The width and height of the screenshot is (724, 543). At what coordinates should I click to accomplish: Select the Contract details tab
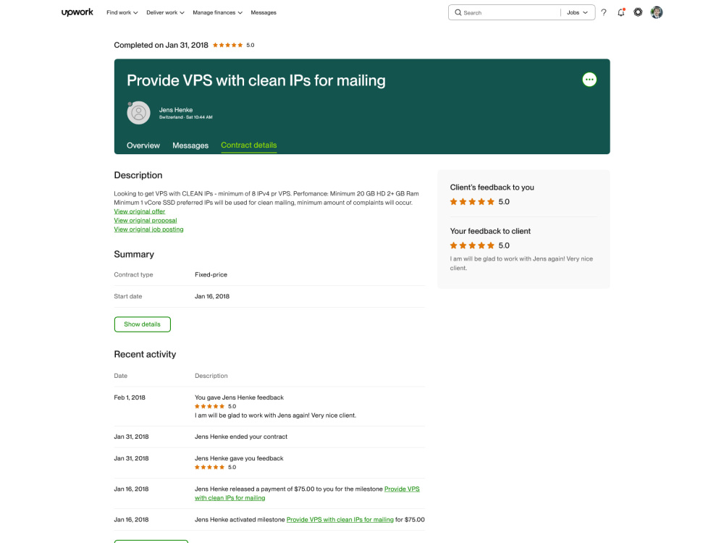tap(249, 146)
